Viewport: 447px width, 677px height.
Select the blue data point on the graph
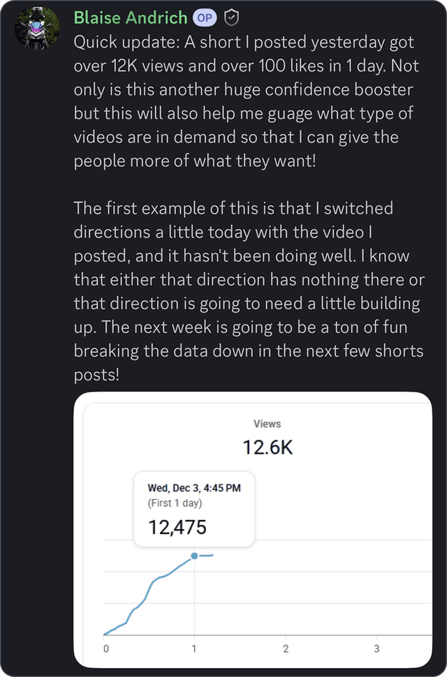(196, 556)
